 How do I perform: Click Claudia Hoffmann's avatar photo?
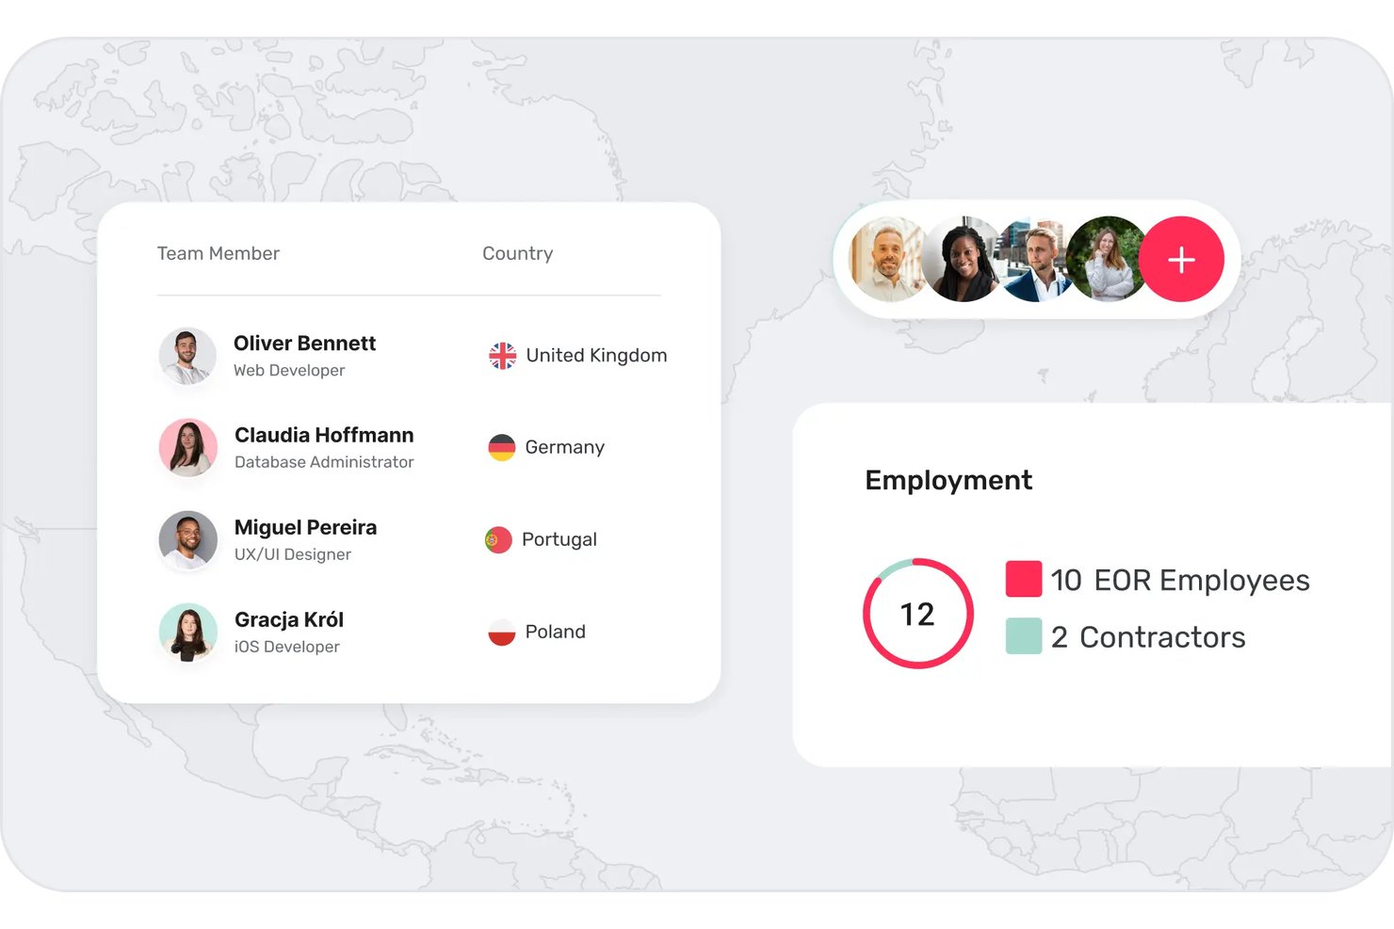(187, 447)
